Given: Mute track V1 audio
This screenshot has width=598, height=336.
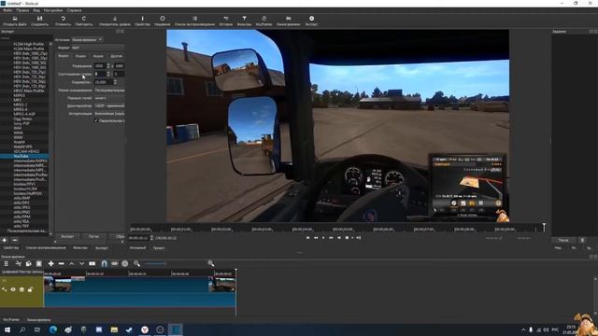Looking at the screenshot, I should [5, 290].
